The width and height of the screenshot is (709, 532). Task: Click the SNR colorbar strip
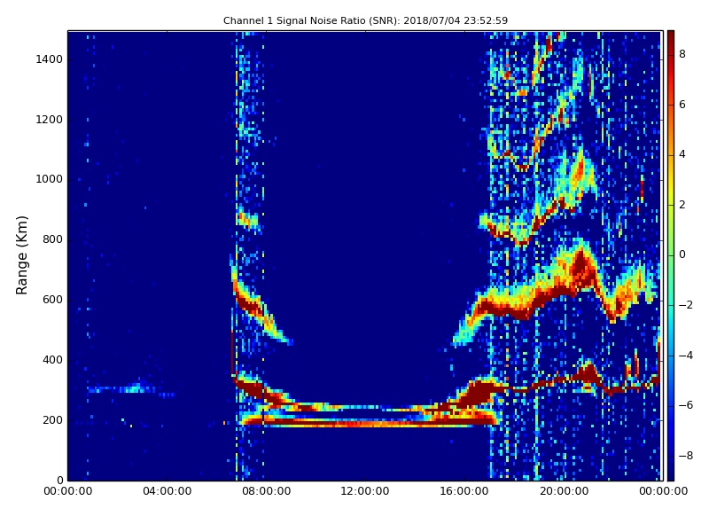coord(671,255)
